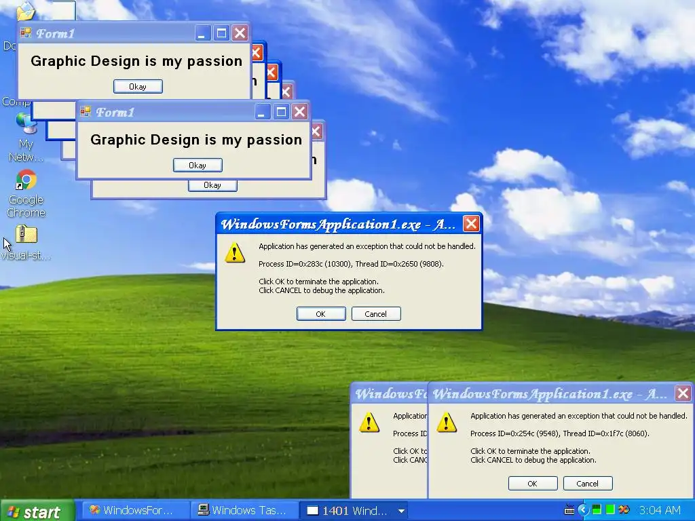Click Okay in the upper Form1 window
695x521 pixels.
tap(138, 86)
